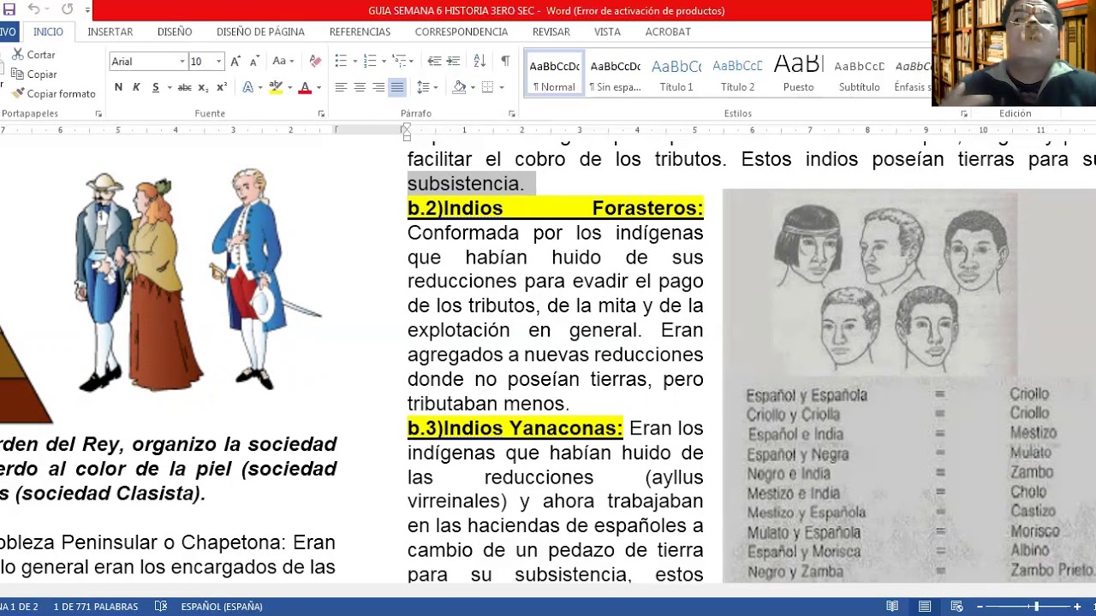Switch to print layout view icon

coord(925,607)
